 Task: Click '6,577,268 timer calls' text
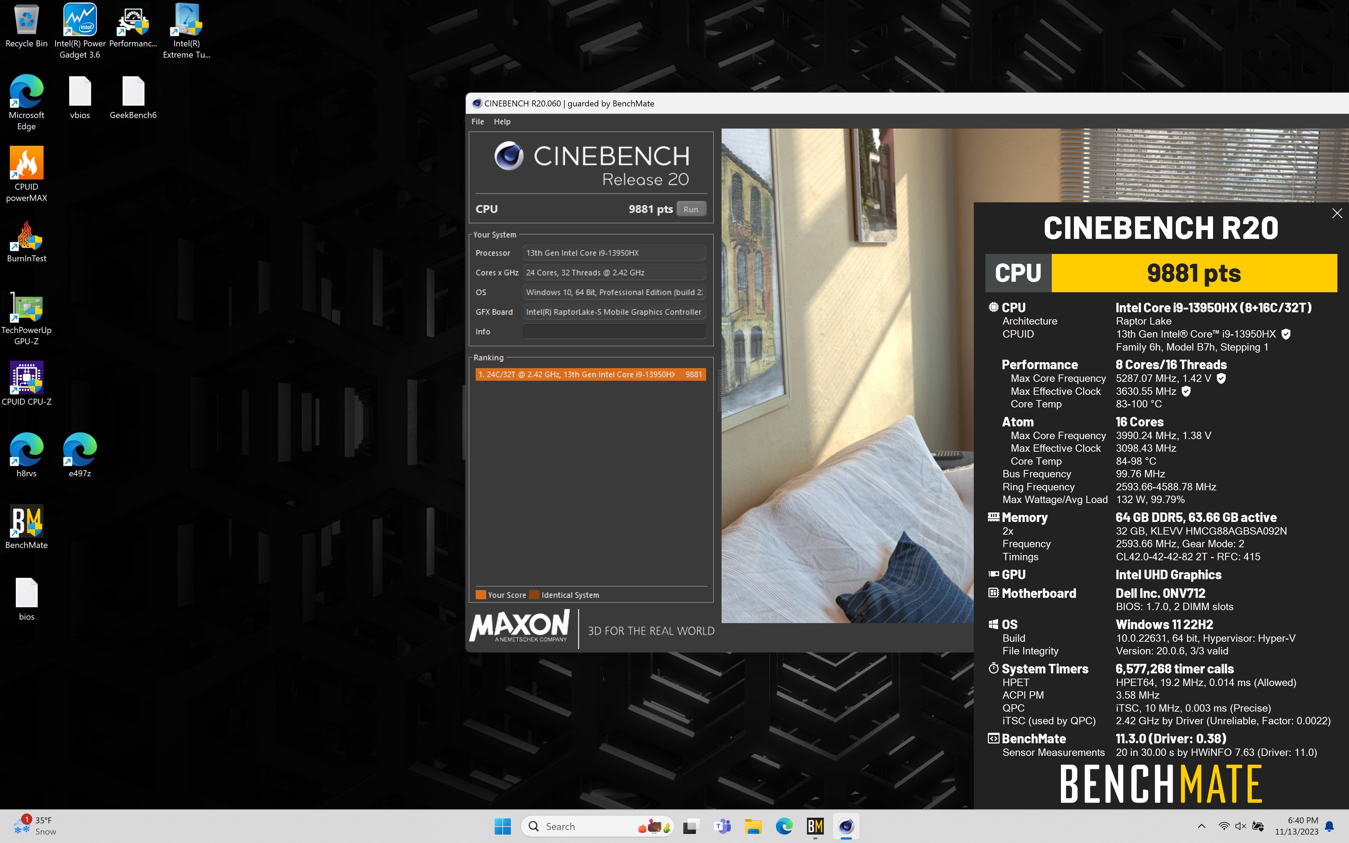point(1174,669)
